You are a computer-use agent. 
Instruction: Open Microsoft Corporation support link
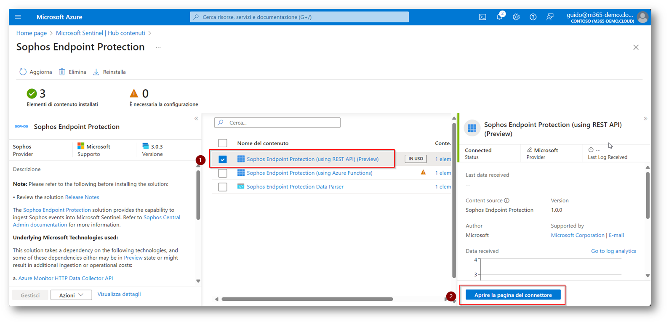(578, 235)
